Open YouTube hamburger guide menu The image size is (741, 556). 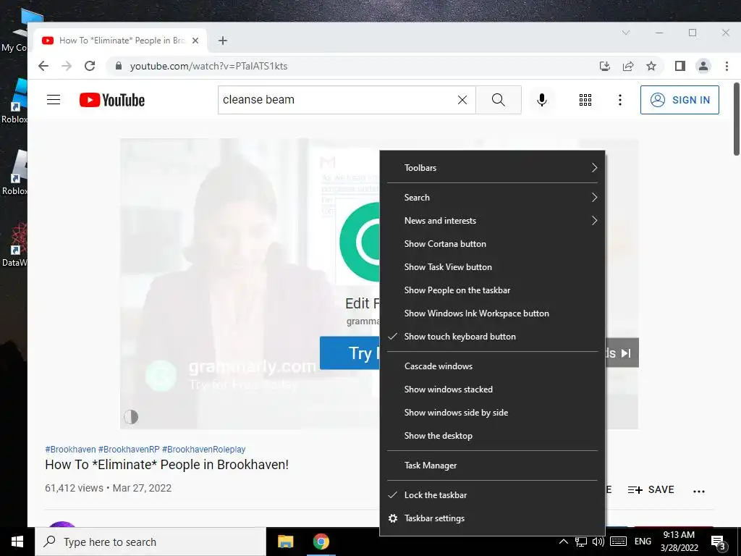pos(54,100)
